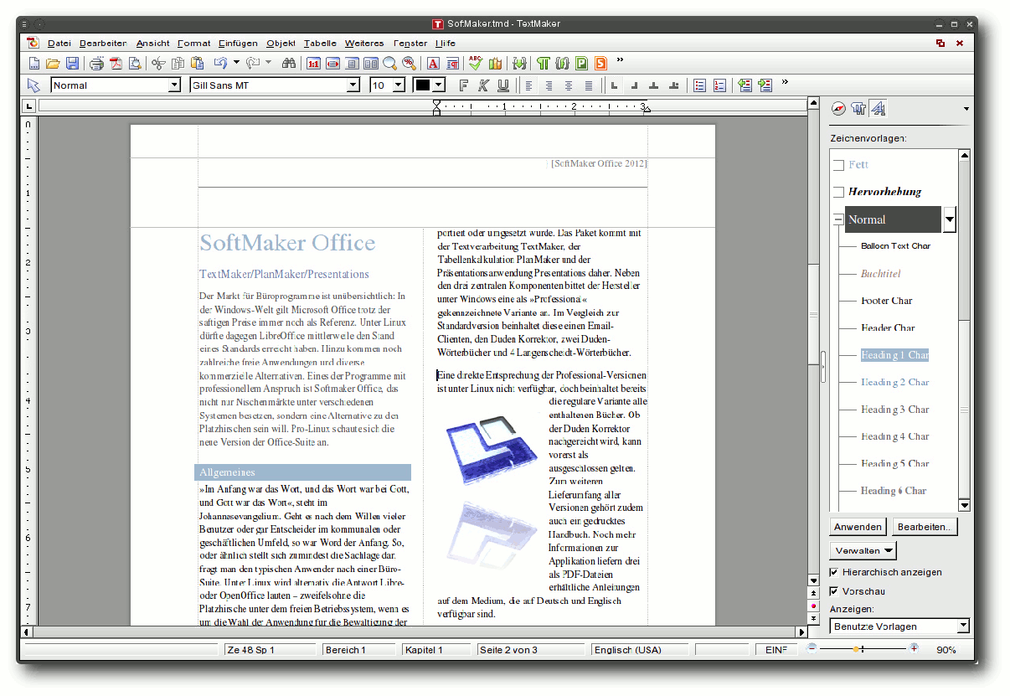This screenshot has width=1010, height=696.
Task: Select the Footer Char style entry
Action: 886,301
